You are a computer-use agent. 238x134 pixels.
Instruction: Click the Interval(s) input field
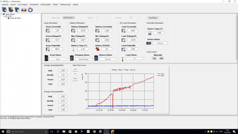click(x=134, y=18)
